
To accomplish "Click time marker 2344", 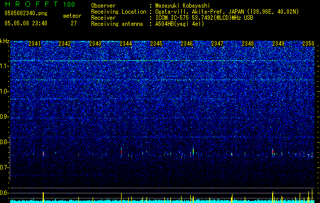I will pyautogui.click(x=126, y=44).
